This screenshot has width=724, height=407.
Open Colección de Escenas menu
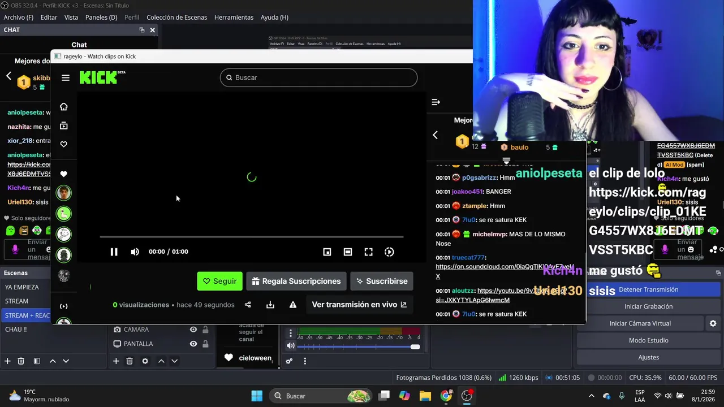click(x=177, y=18)
